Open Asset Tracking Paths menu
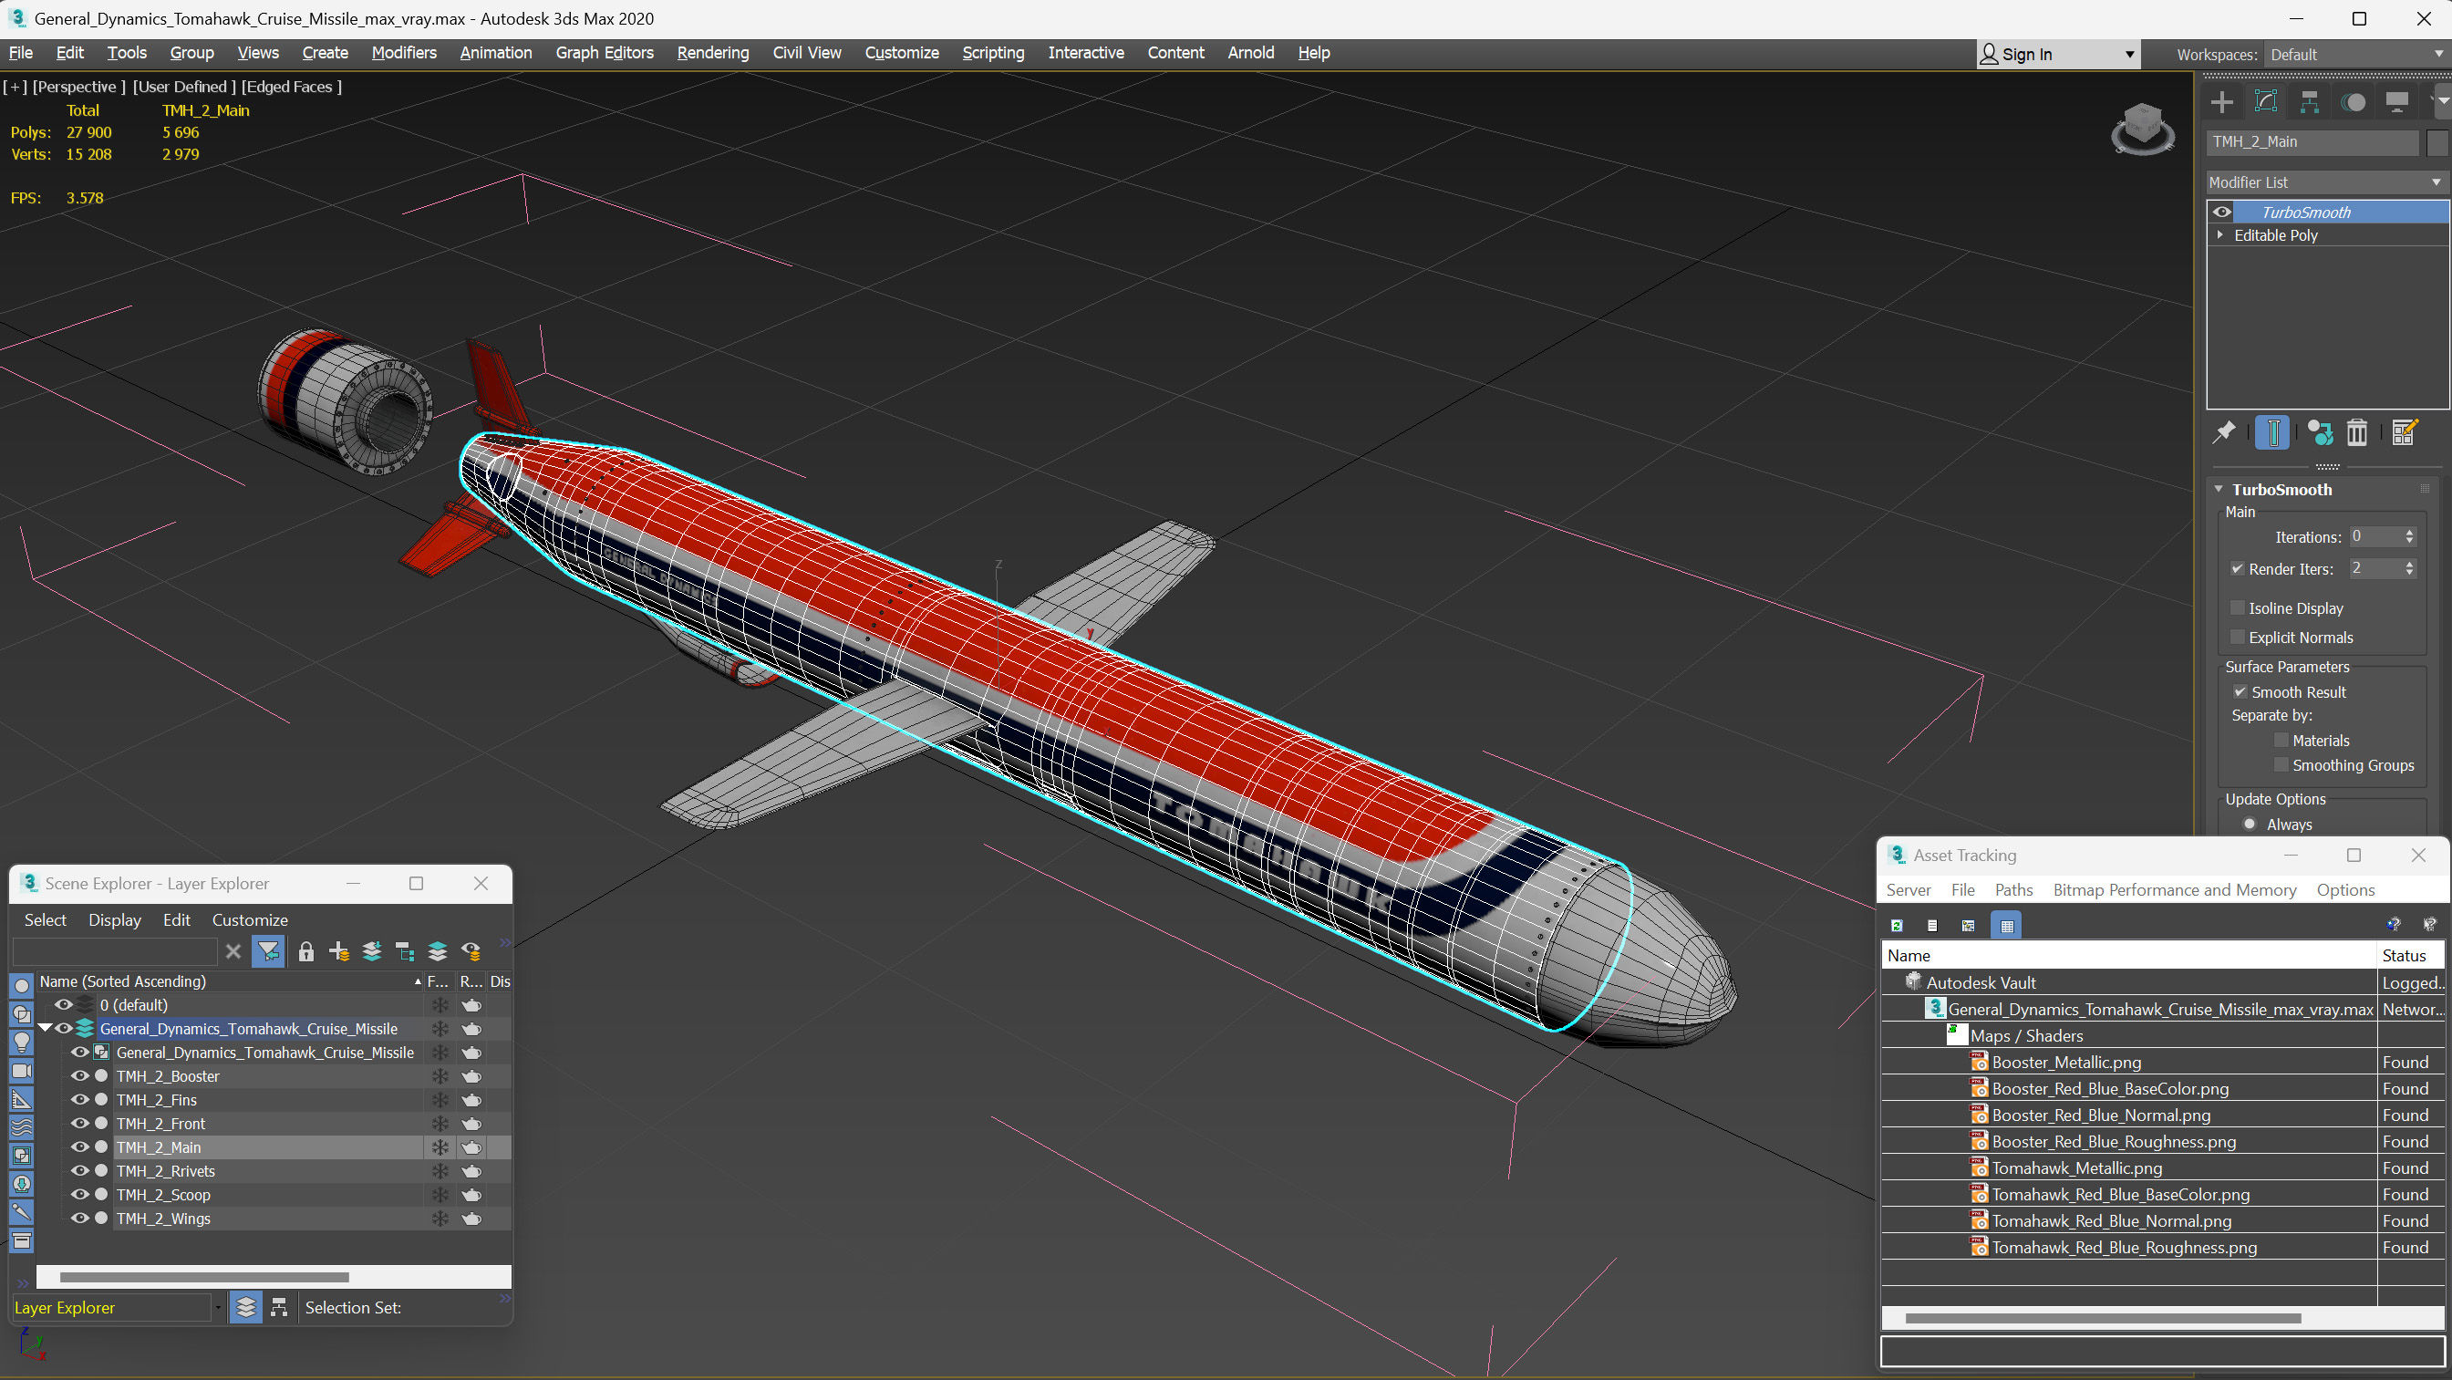Image resolution: width=2452 pixels, height=1380 pixels. (2013, 889)
